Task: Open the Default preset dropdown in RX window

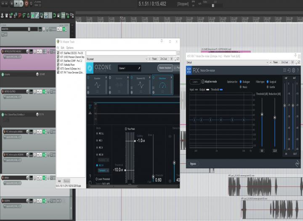Action: tap(227, 62)
